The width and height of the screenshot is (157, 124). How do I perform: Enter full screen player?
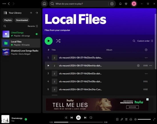coord(154,119)
